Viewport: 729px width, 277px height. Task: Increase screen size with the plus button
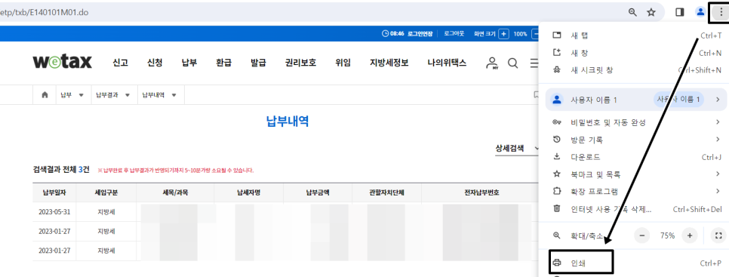(x=504, y=34)
